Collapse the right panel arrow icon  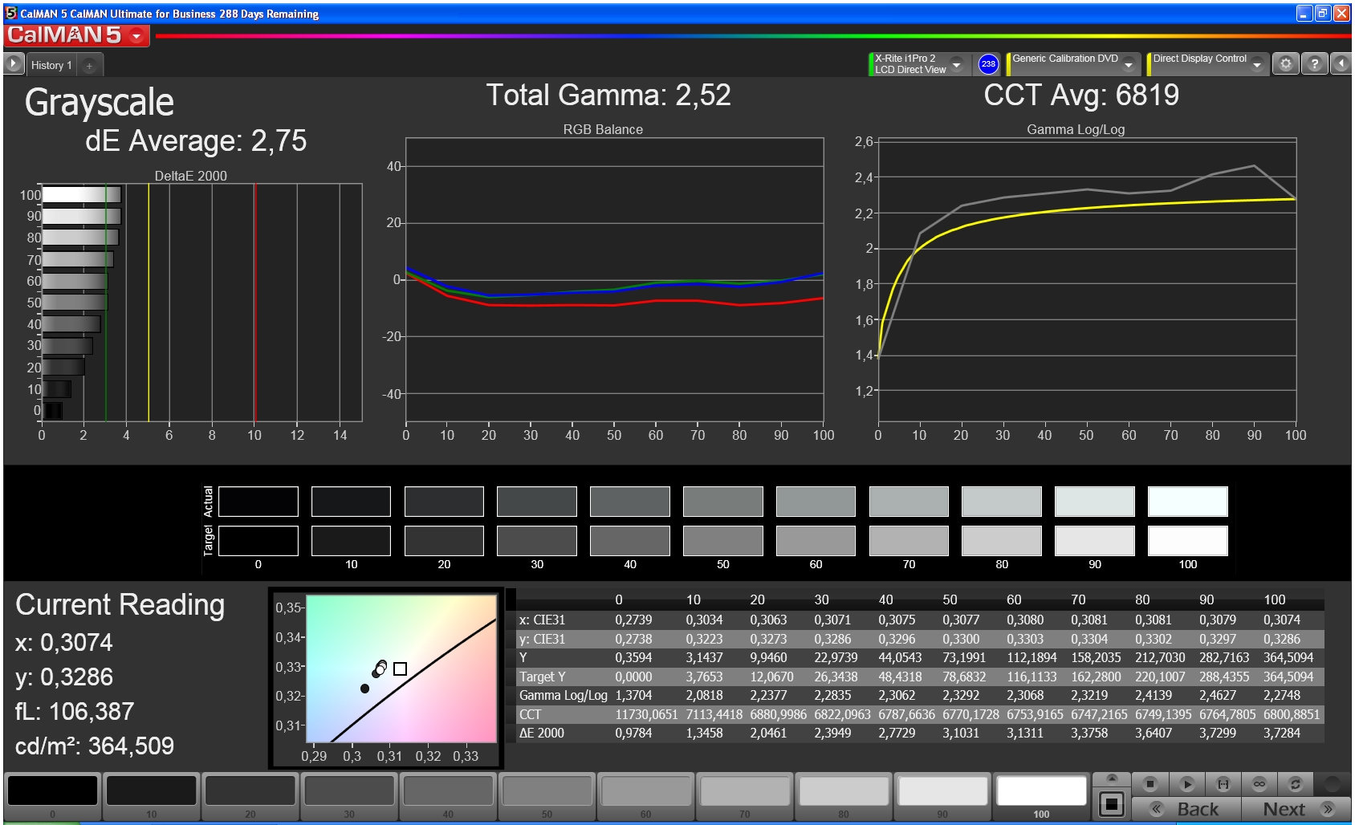pyautogui.click(x=1341, y=64)
